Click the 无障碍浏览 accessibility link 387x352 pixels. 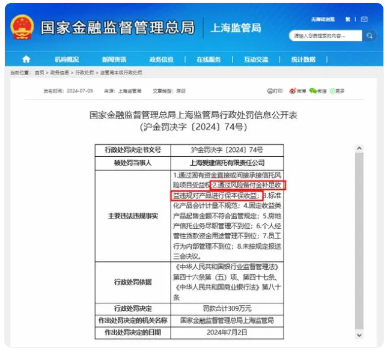323,19
